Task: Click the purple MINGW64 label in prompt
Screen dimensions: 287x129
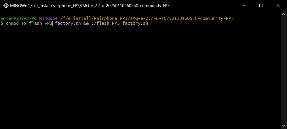Action: (x=48, y=18)
